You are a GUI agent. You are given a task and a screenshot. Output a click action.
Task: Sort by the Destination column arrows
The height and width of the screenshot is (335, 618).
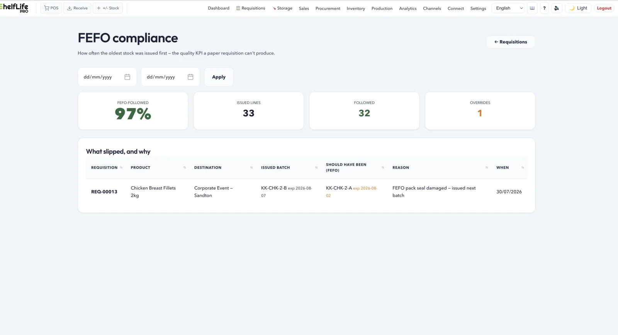click(251, 168)
